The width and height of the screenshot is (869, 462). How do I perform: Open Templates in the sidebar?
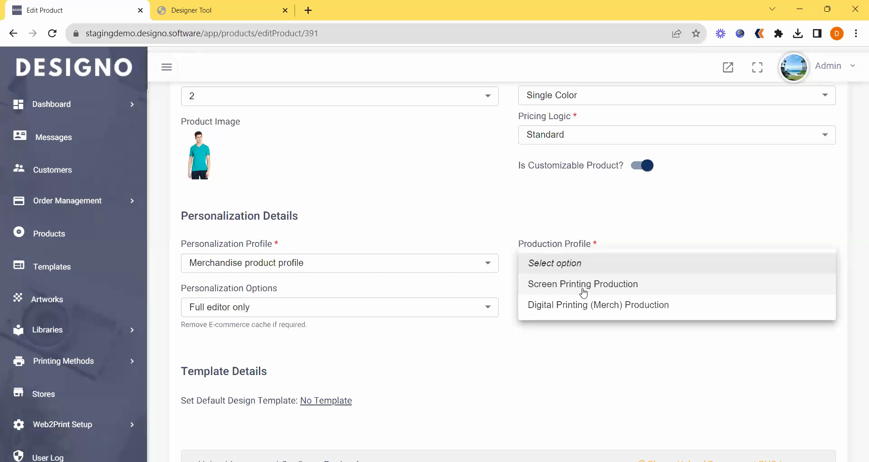pyautogui.click(x=52, y=267)
